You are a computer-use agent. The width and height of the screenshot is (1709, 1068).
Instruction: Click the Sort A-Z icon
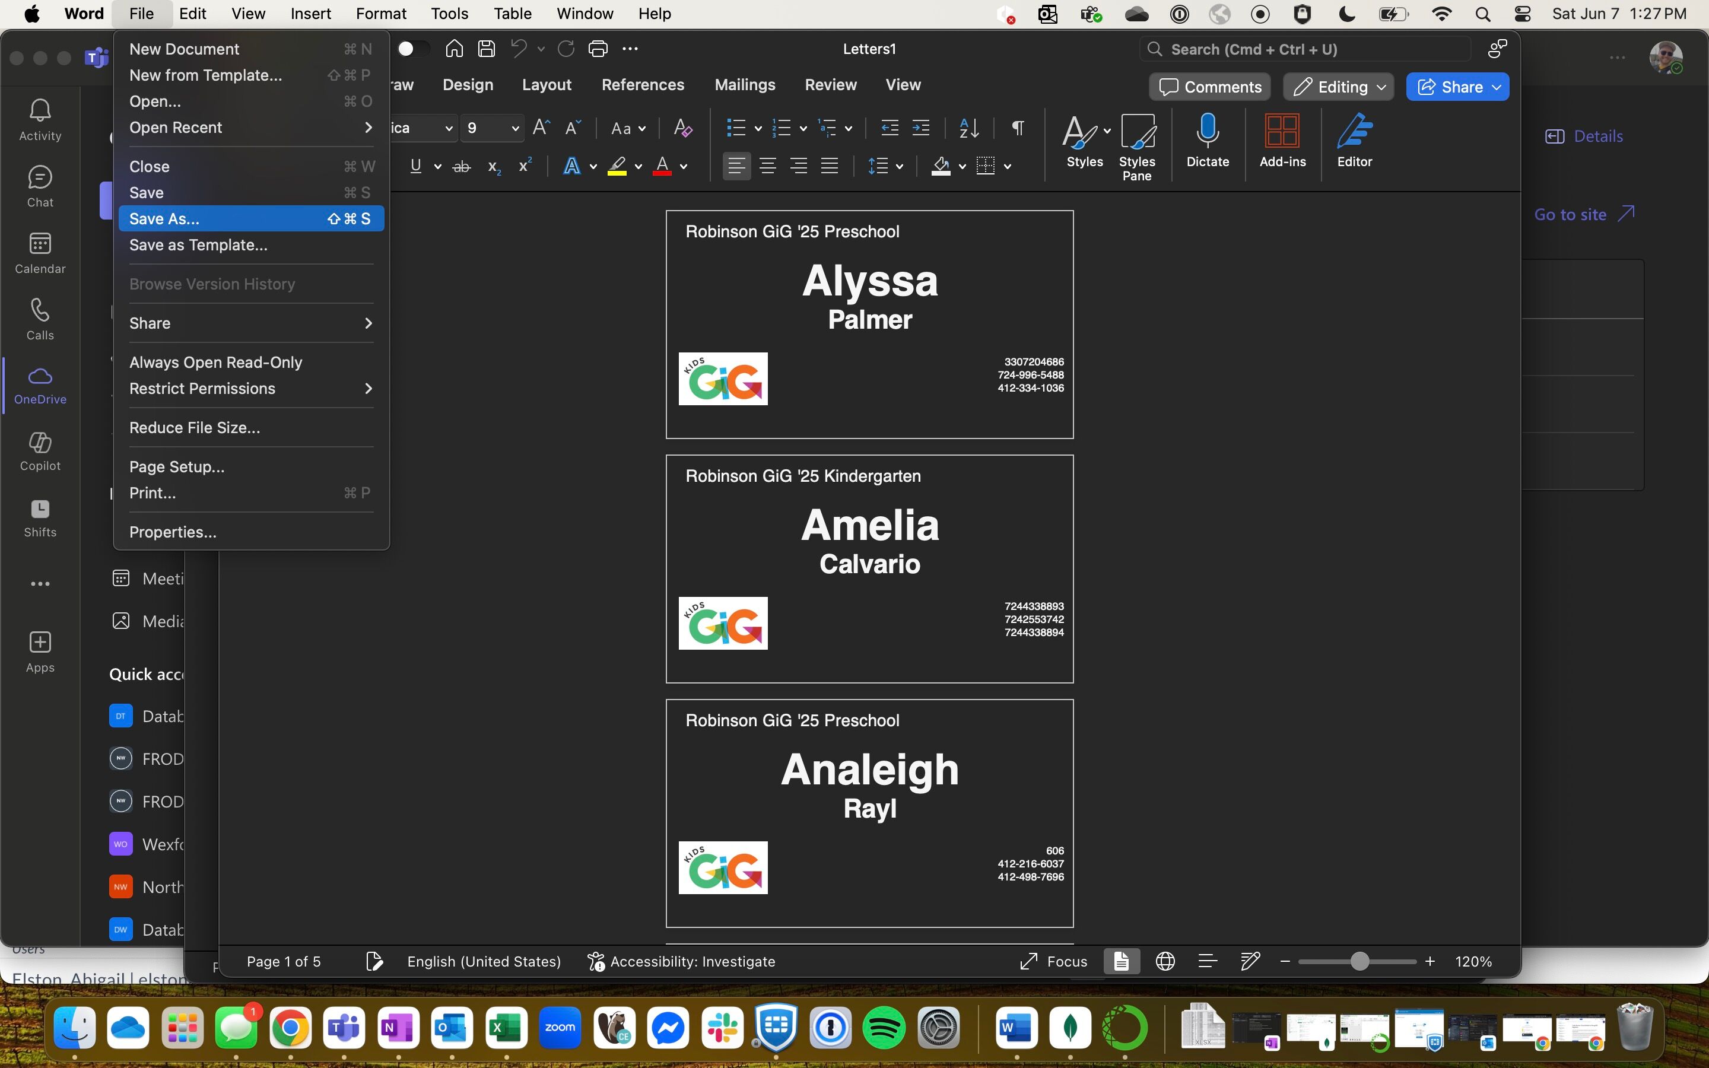coord(969,128)
